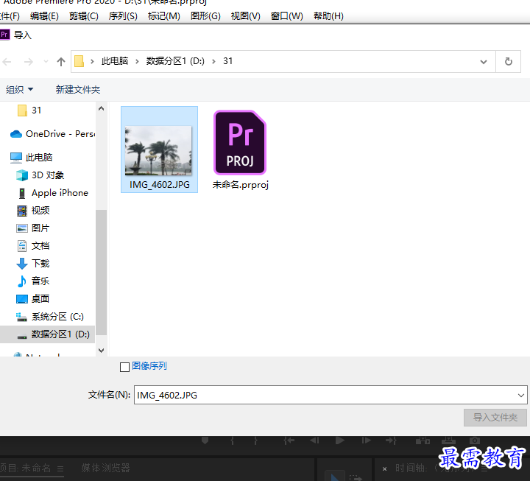Click the 此电脑 monitor icon
This screenshot has width=530, height=481.
16,158
